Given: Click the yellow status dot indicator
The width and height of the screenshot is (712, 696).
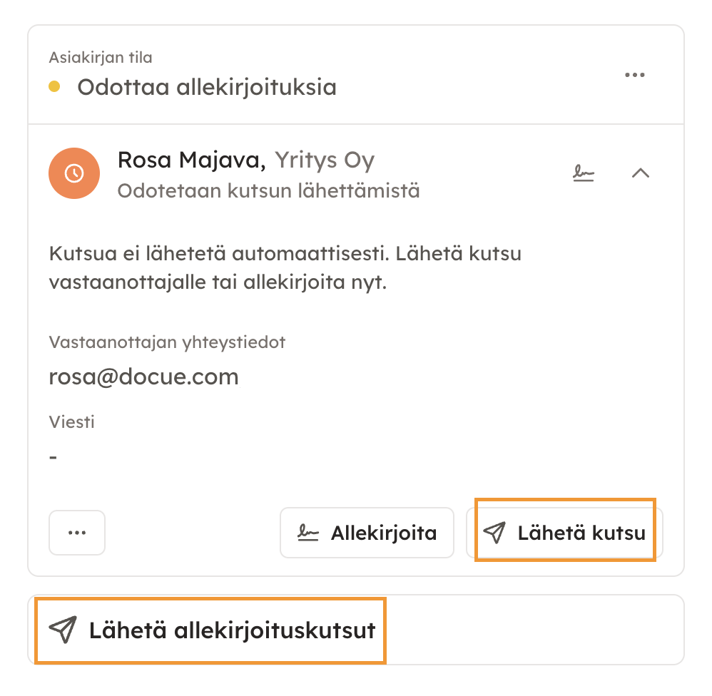Looking at the screenshot, I should click(x=54, y=87).
